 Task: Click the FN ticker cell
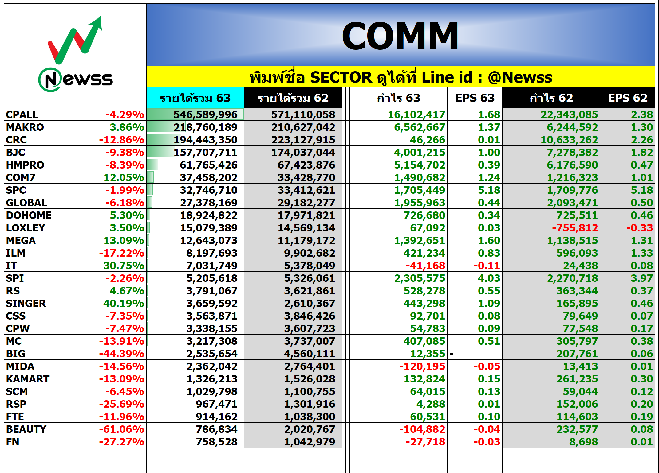pyautogui.click(x=41, y=442)
